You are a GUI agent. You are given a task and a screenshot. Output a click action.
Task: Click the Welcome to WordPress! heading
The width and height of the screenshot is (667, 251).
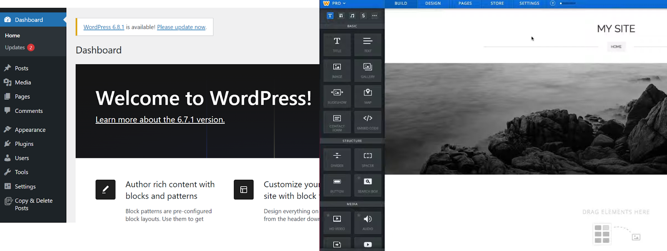[203, 98]
